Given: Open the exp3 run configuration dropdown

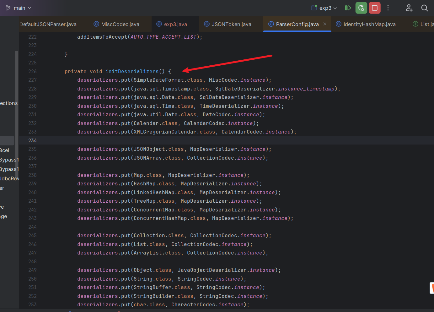Looking at the screenshot, I should coord(324,8).
